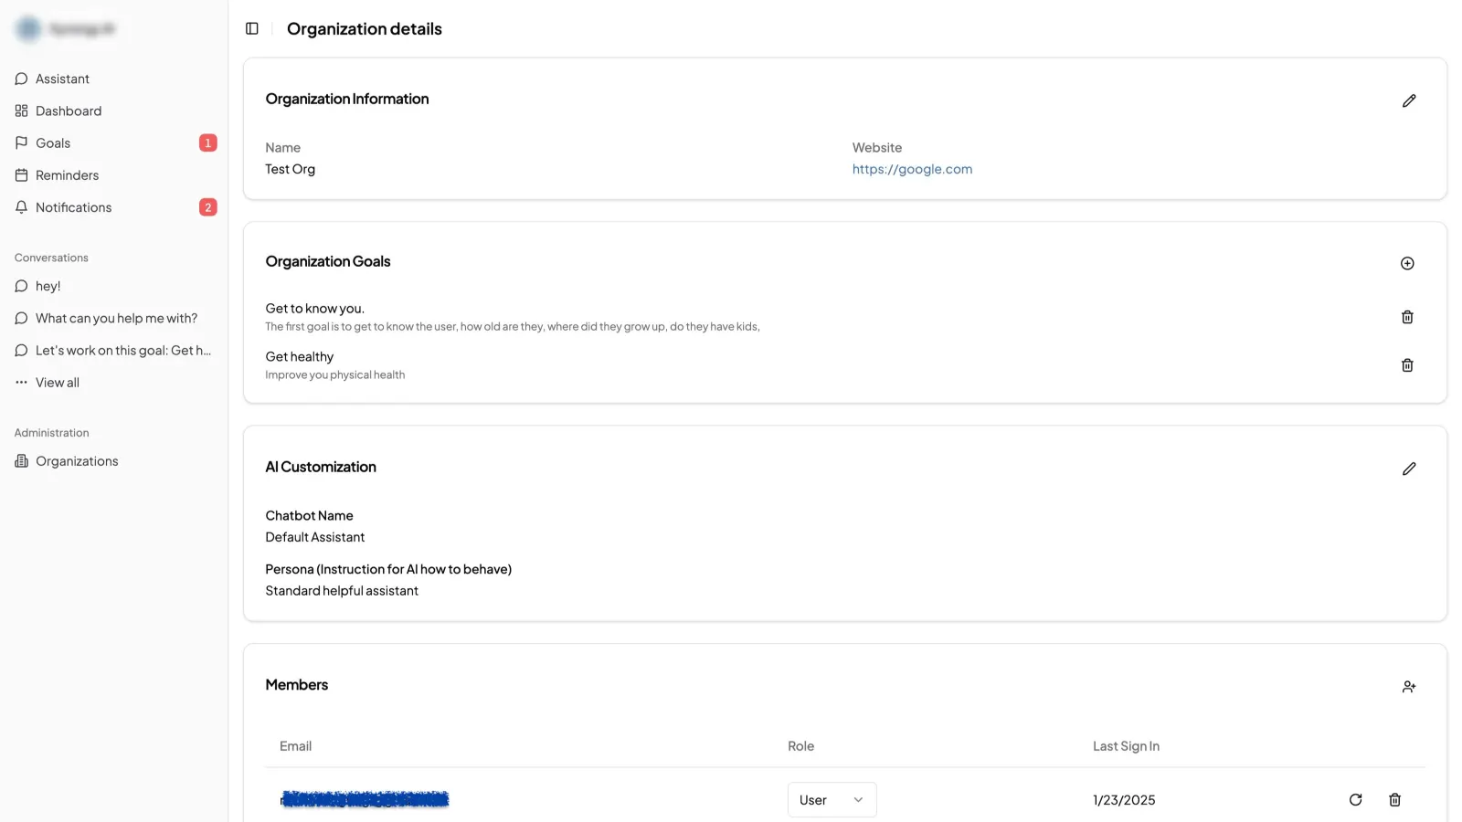This screenshot has width=1462, height=822.
Task: Open the Assistant page
Action: tap(114, 79)
